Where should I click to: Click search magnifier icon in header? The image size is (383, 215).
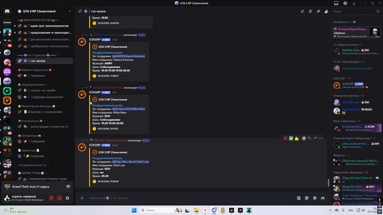(378, 11)
